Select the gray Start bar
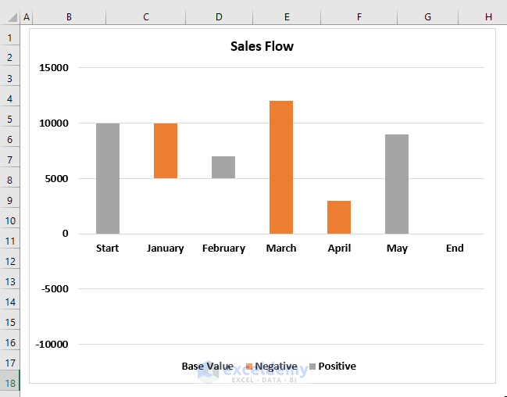This screenshot has width=507, height=397. coord(108,178)
